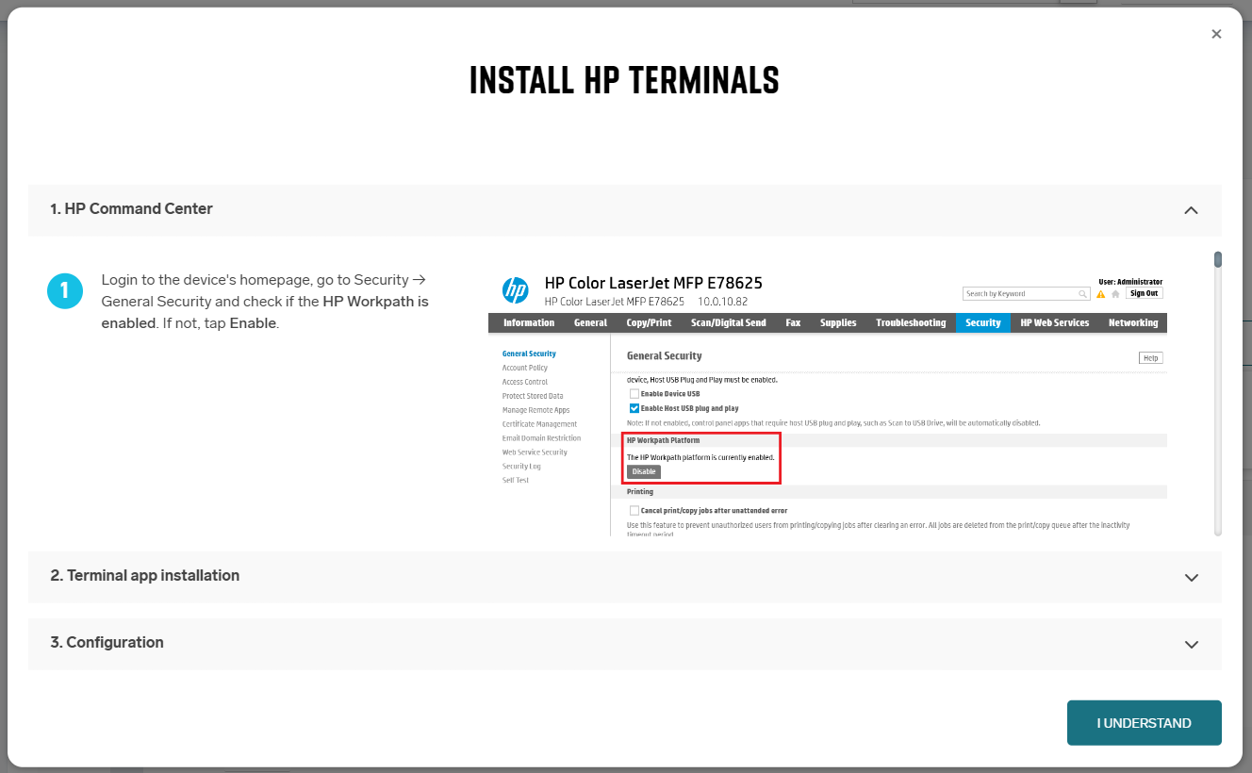
Task: Open the Fax tab
Action: pos(793,322)
